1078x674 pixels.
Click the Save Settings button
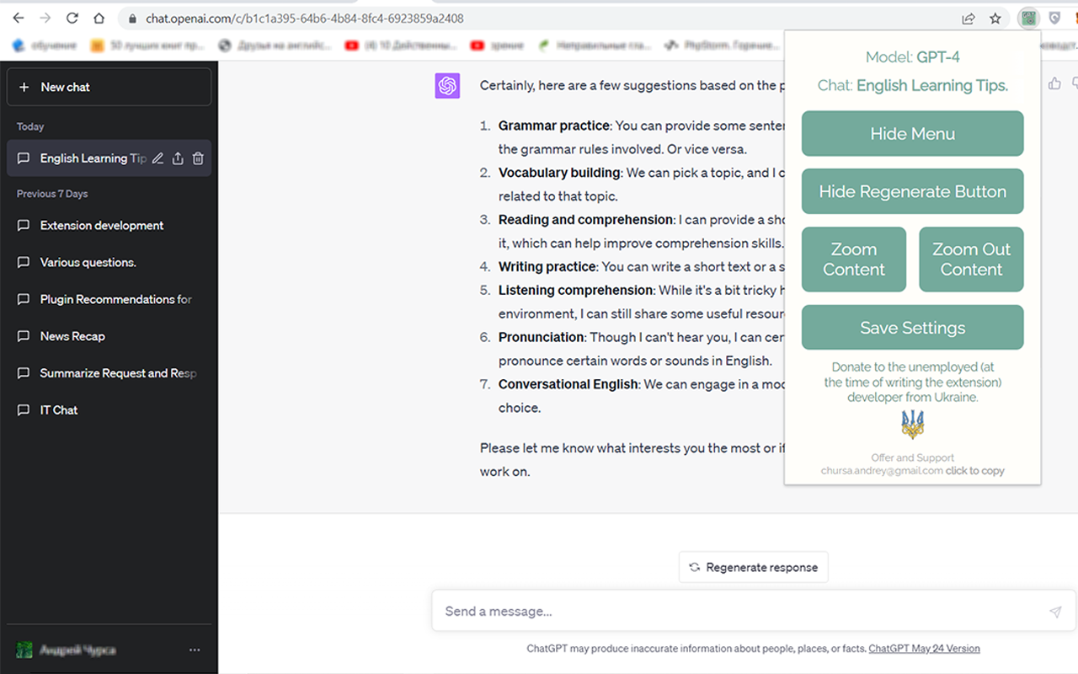(x=912, y=327)
